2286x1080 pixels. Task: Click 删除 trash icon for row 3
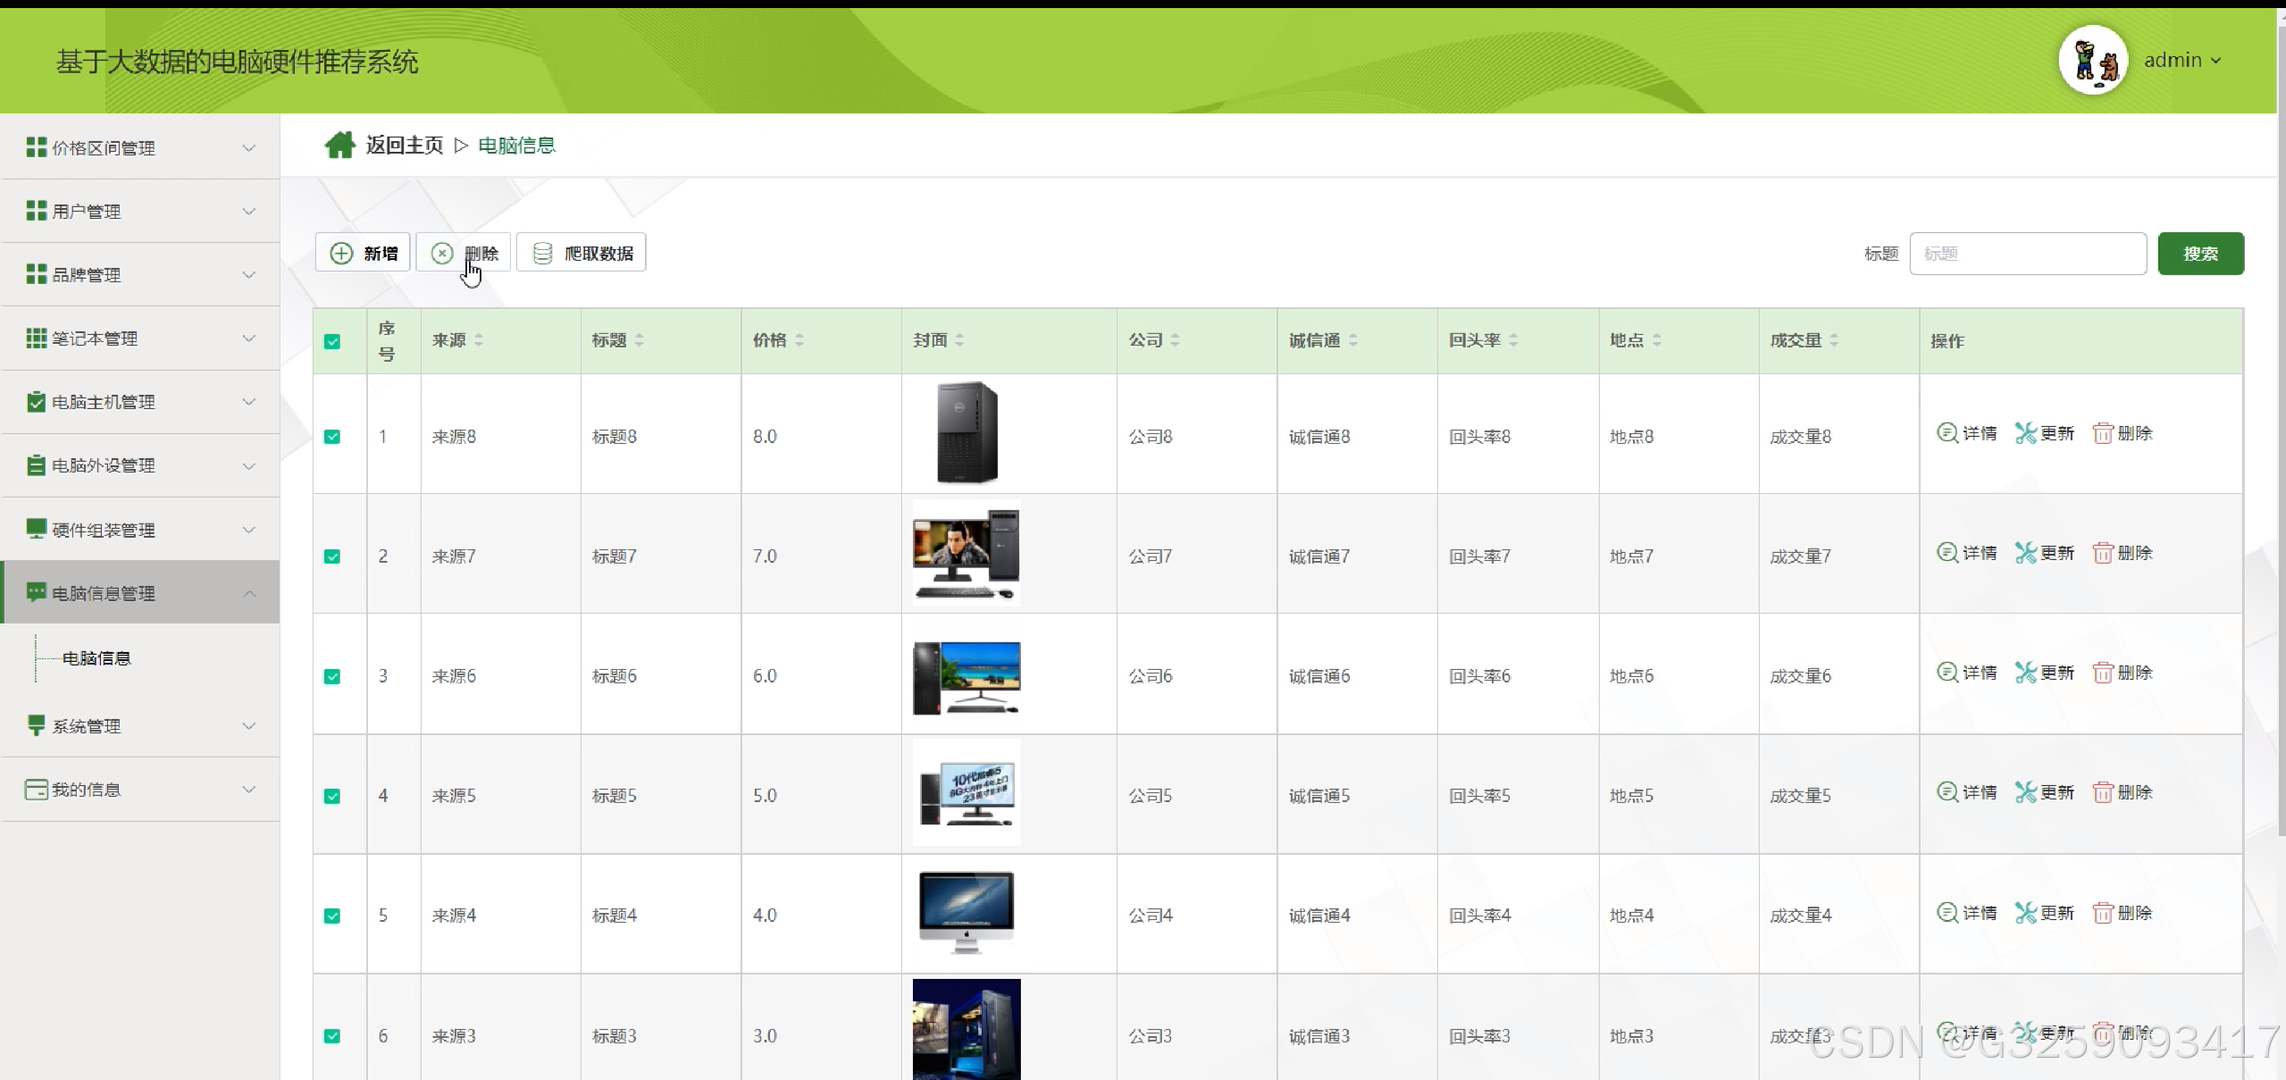[x=2103, y=673]
